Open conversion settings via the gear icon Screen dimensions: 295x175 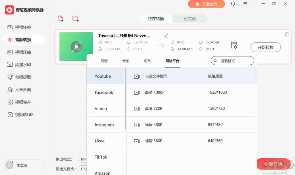[234, 45]
